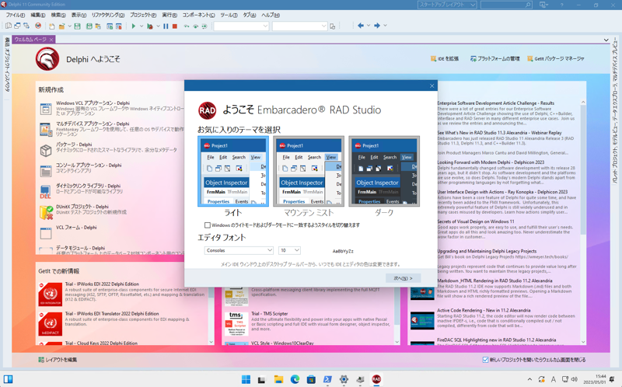Open the Windows Start button in taskbar
This screenshot has width=622, height=387.
(x=246, y=379)
